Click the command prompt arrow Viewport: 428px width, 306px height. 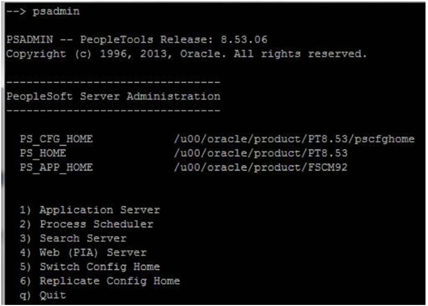16,12
